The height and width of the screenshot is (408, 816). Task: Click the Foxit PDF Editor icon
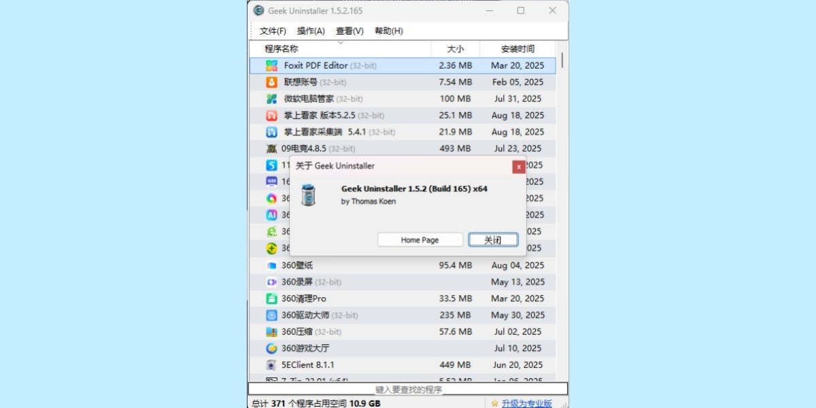click(x=271, y=66)
